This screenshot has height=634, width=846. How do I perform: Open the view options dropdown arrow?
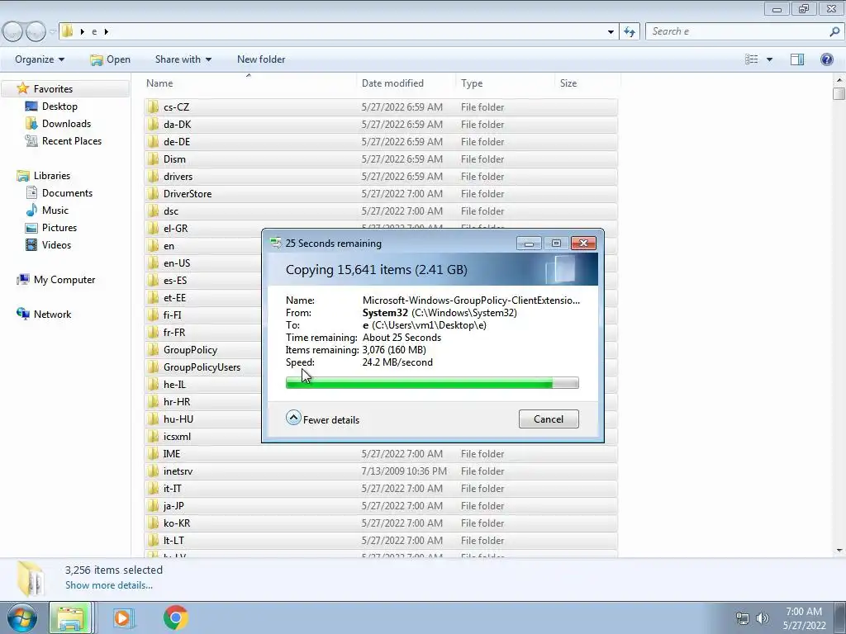pos(769,59)
